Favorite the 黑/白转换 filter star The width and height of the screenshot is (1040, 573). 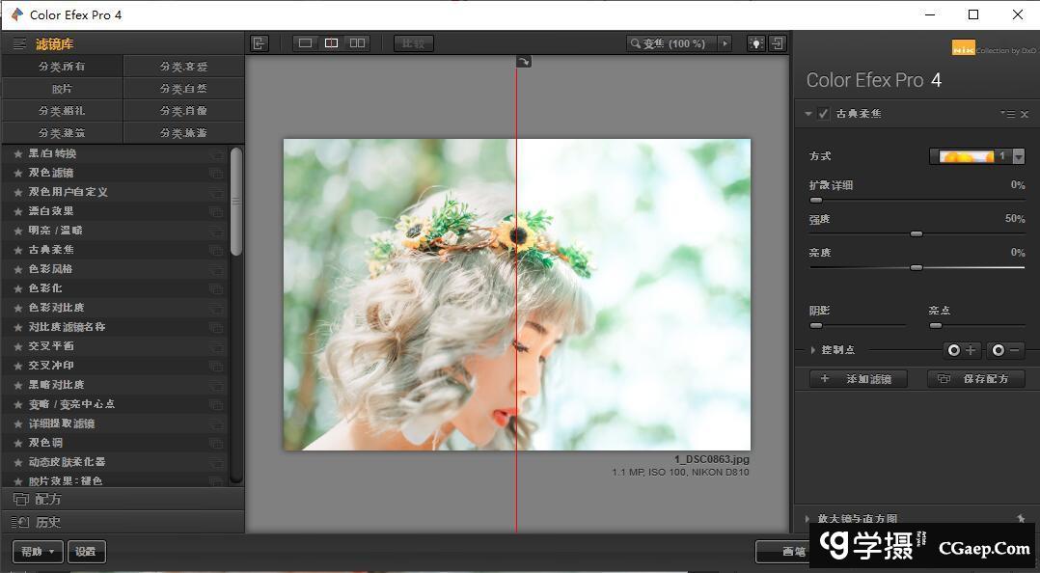coord(18,153)
